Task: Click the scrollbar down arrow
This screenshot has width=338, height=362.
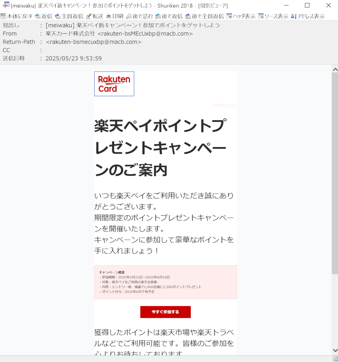Action: tap(335, 350)
